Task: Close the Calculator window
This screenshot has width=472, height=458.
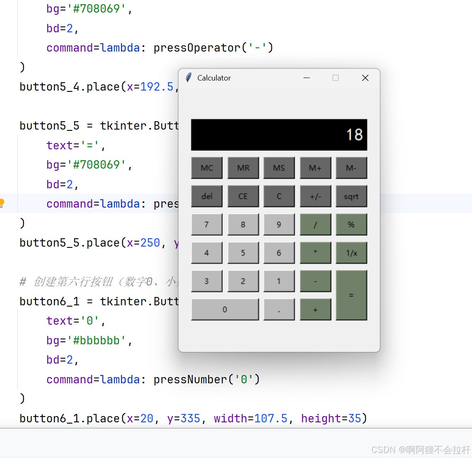Action: tap(365, 78)
